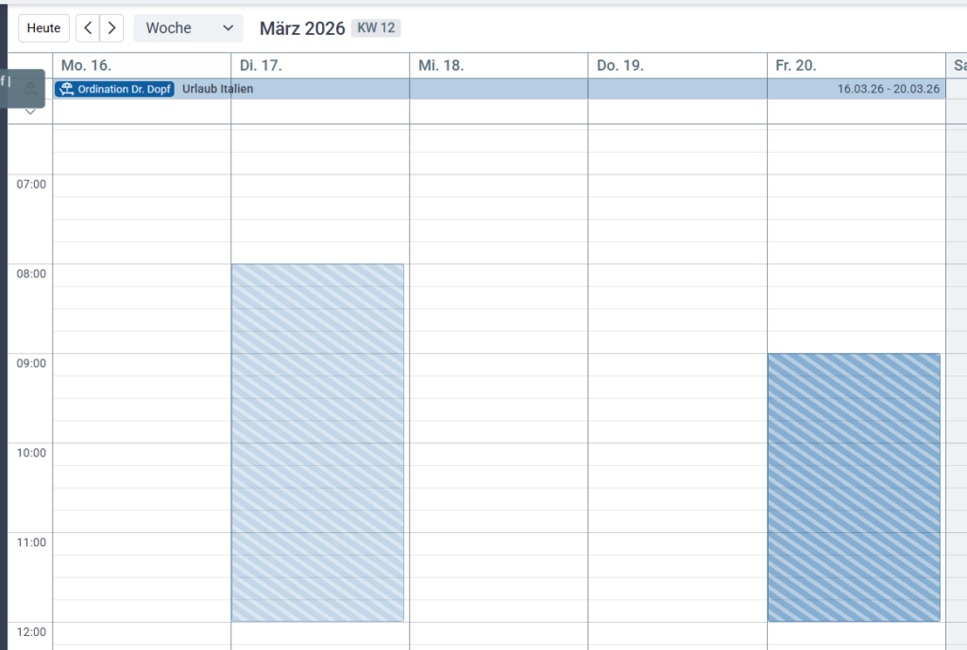
Task: Collapse the all-day row with the chevron
Action: (30, 112)
